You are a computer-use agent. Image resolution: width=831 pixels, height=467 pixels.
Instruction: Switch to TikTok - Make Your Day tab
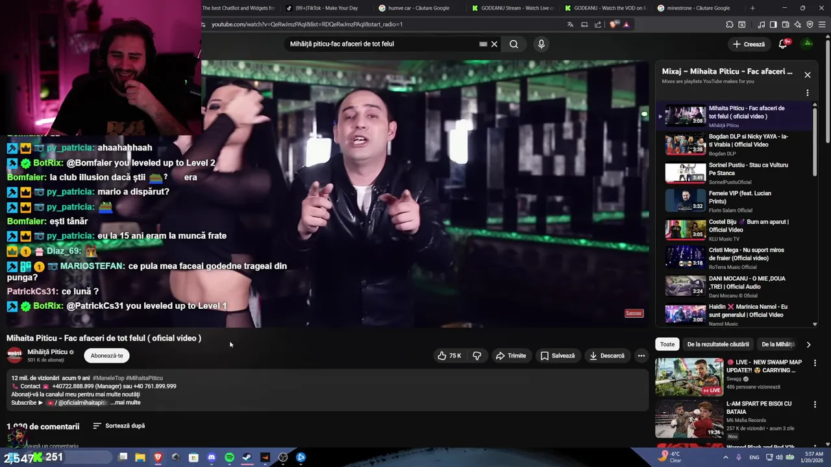tap(327, 8)
